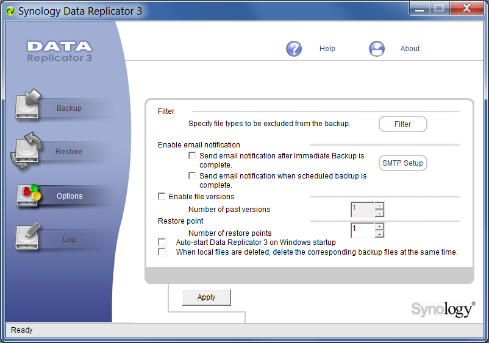Open the Help link
The width and height of the screenshot is (489, 343).
[x=327, y=49]
